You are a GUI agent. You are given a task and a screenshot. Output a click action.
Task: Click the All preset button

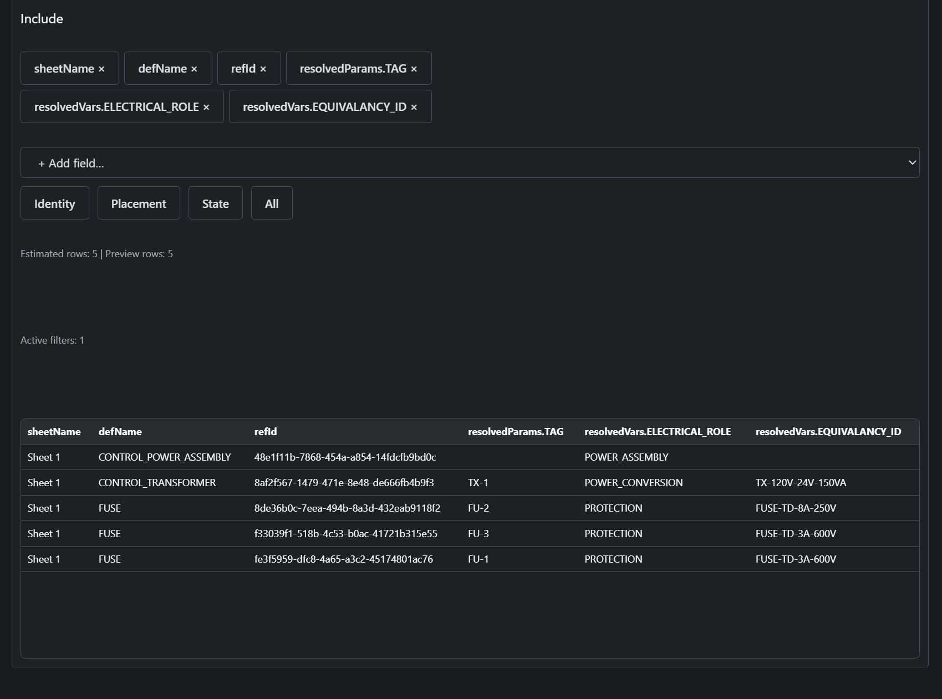pos(272,203)
